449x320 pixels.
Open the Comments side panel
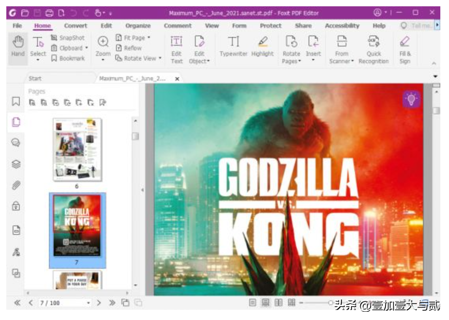point(16,142)
